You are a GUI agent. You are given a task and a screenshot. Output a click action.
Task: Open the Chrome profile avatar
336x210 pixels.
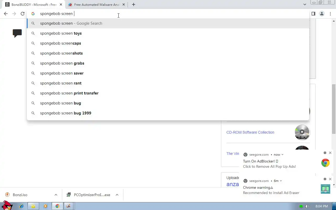pyautogui.click(x=322, y=14)
